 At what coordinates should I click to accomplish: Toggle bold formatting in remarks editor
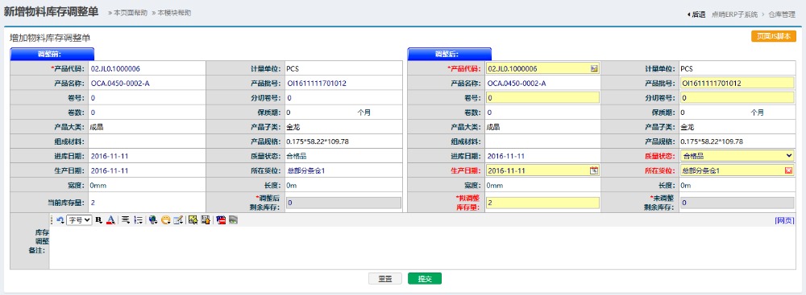pyautogui.click(x=98, y=219)
